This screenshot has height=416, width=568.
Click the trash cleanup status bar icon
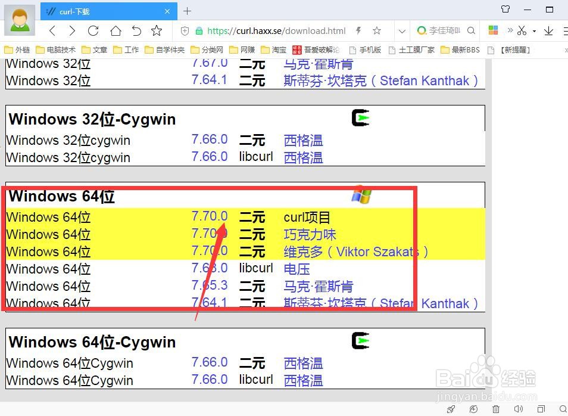coord(496,409)
